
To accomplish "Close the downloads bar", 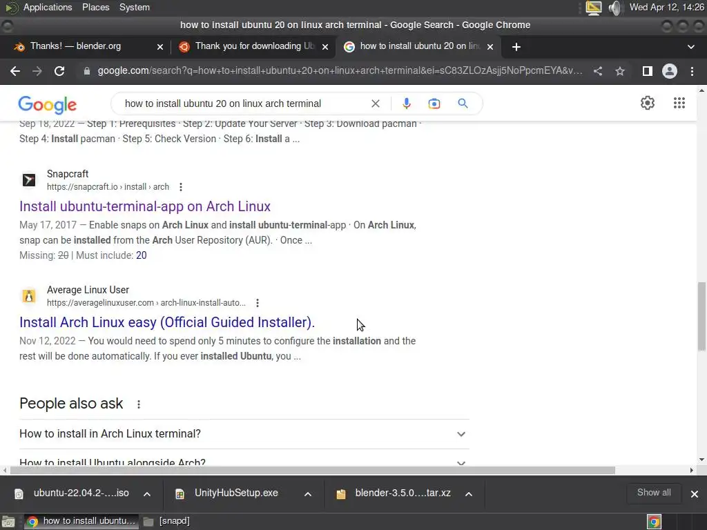I will [695, 494].
